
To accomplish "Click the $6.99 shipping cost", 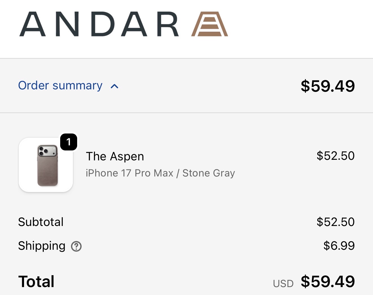I will coord(339,246).
